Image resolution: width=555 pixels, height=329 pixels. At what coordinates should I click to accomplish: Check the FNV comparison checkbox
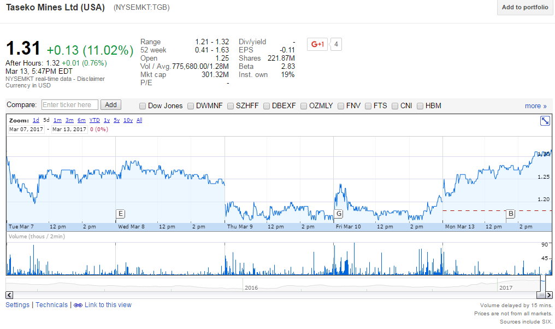pos(341,106)
